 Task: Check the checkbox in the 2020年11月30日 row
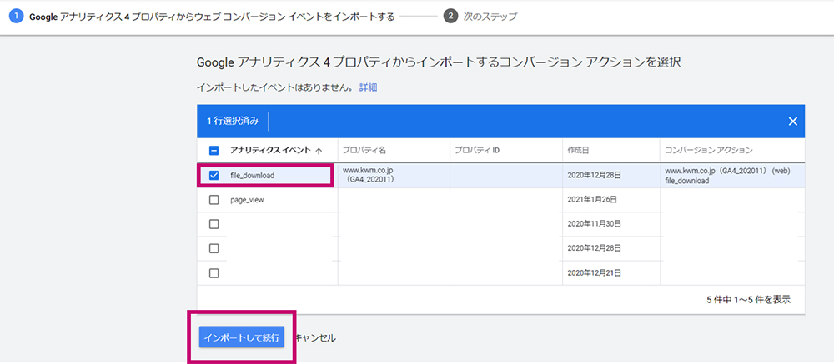tap(214, 224)
